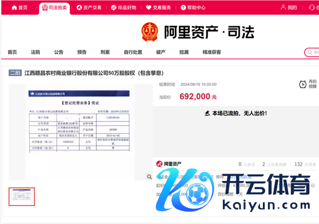Click the 资产交易 icon
The height and width of the screenshot is (224, 319).
[79, 7]
